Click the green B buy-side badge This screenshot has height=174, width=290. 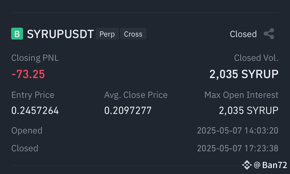pyautogui.click(x=17, y=34)
